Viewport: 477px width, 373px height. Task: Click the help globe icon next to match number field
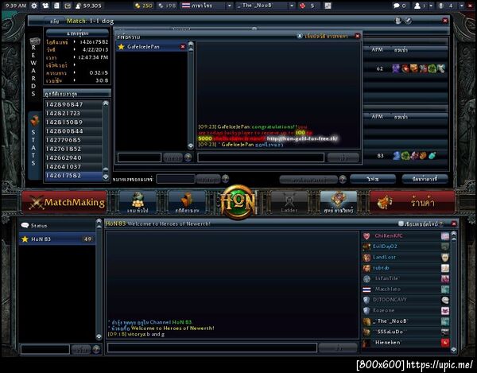(226, 179)
